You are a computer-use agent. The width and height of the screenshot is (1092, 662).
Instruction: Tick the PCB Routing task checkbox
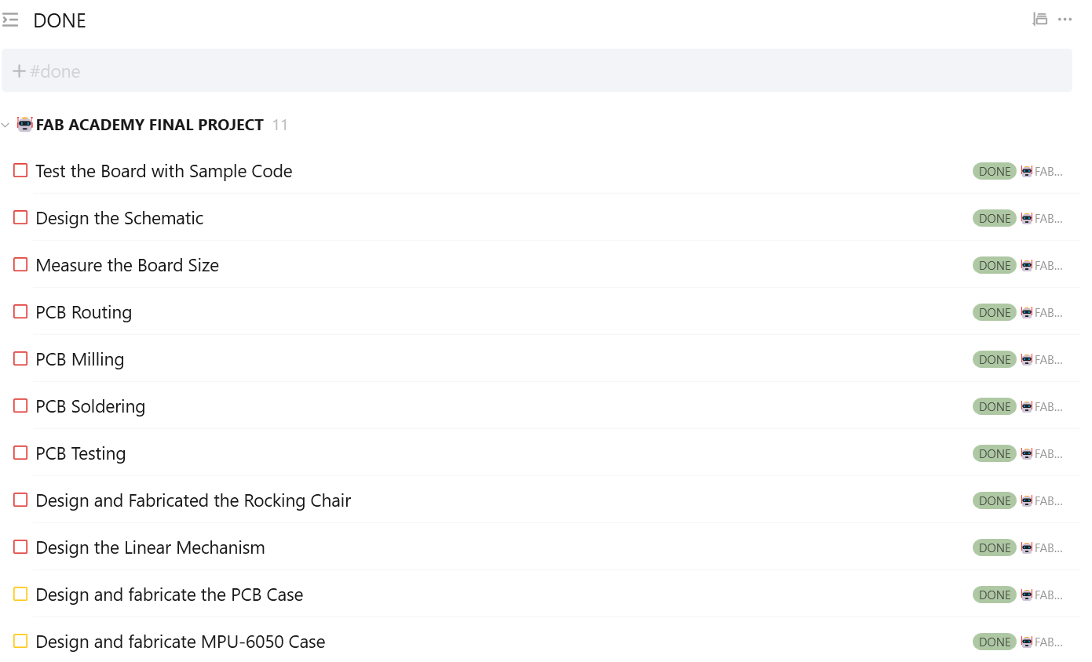tap(20, 312)
